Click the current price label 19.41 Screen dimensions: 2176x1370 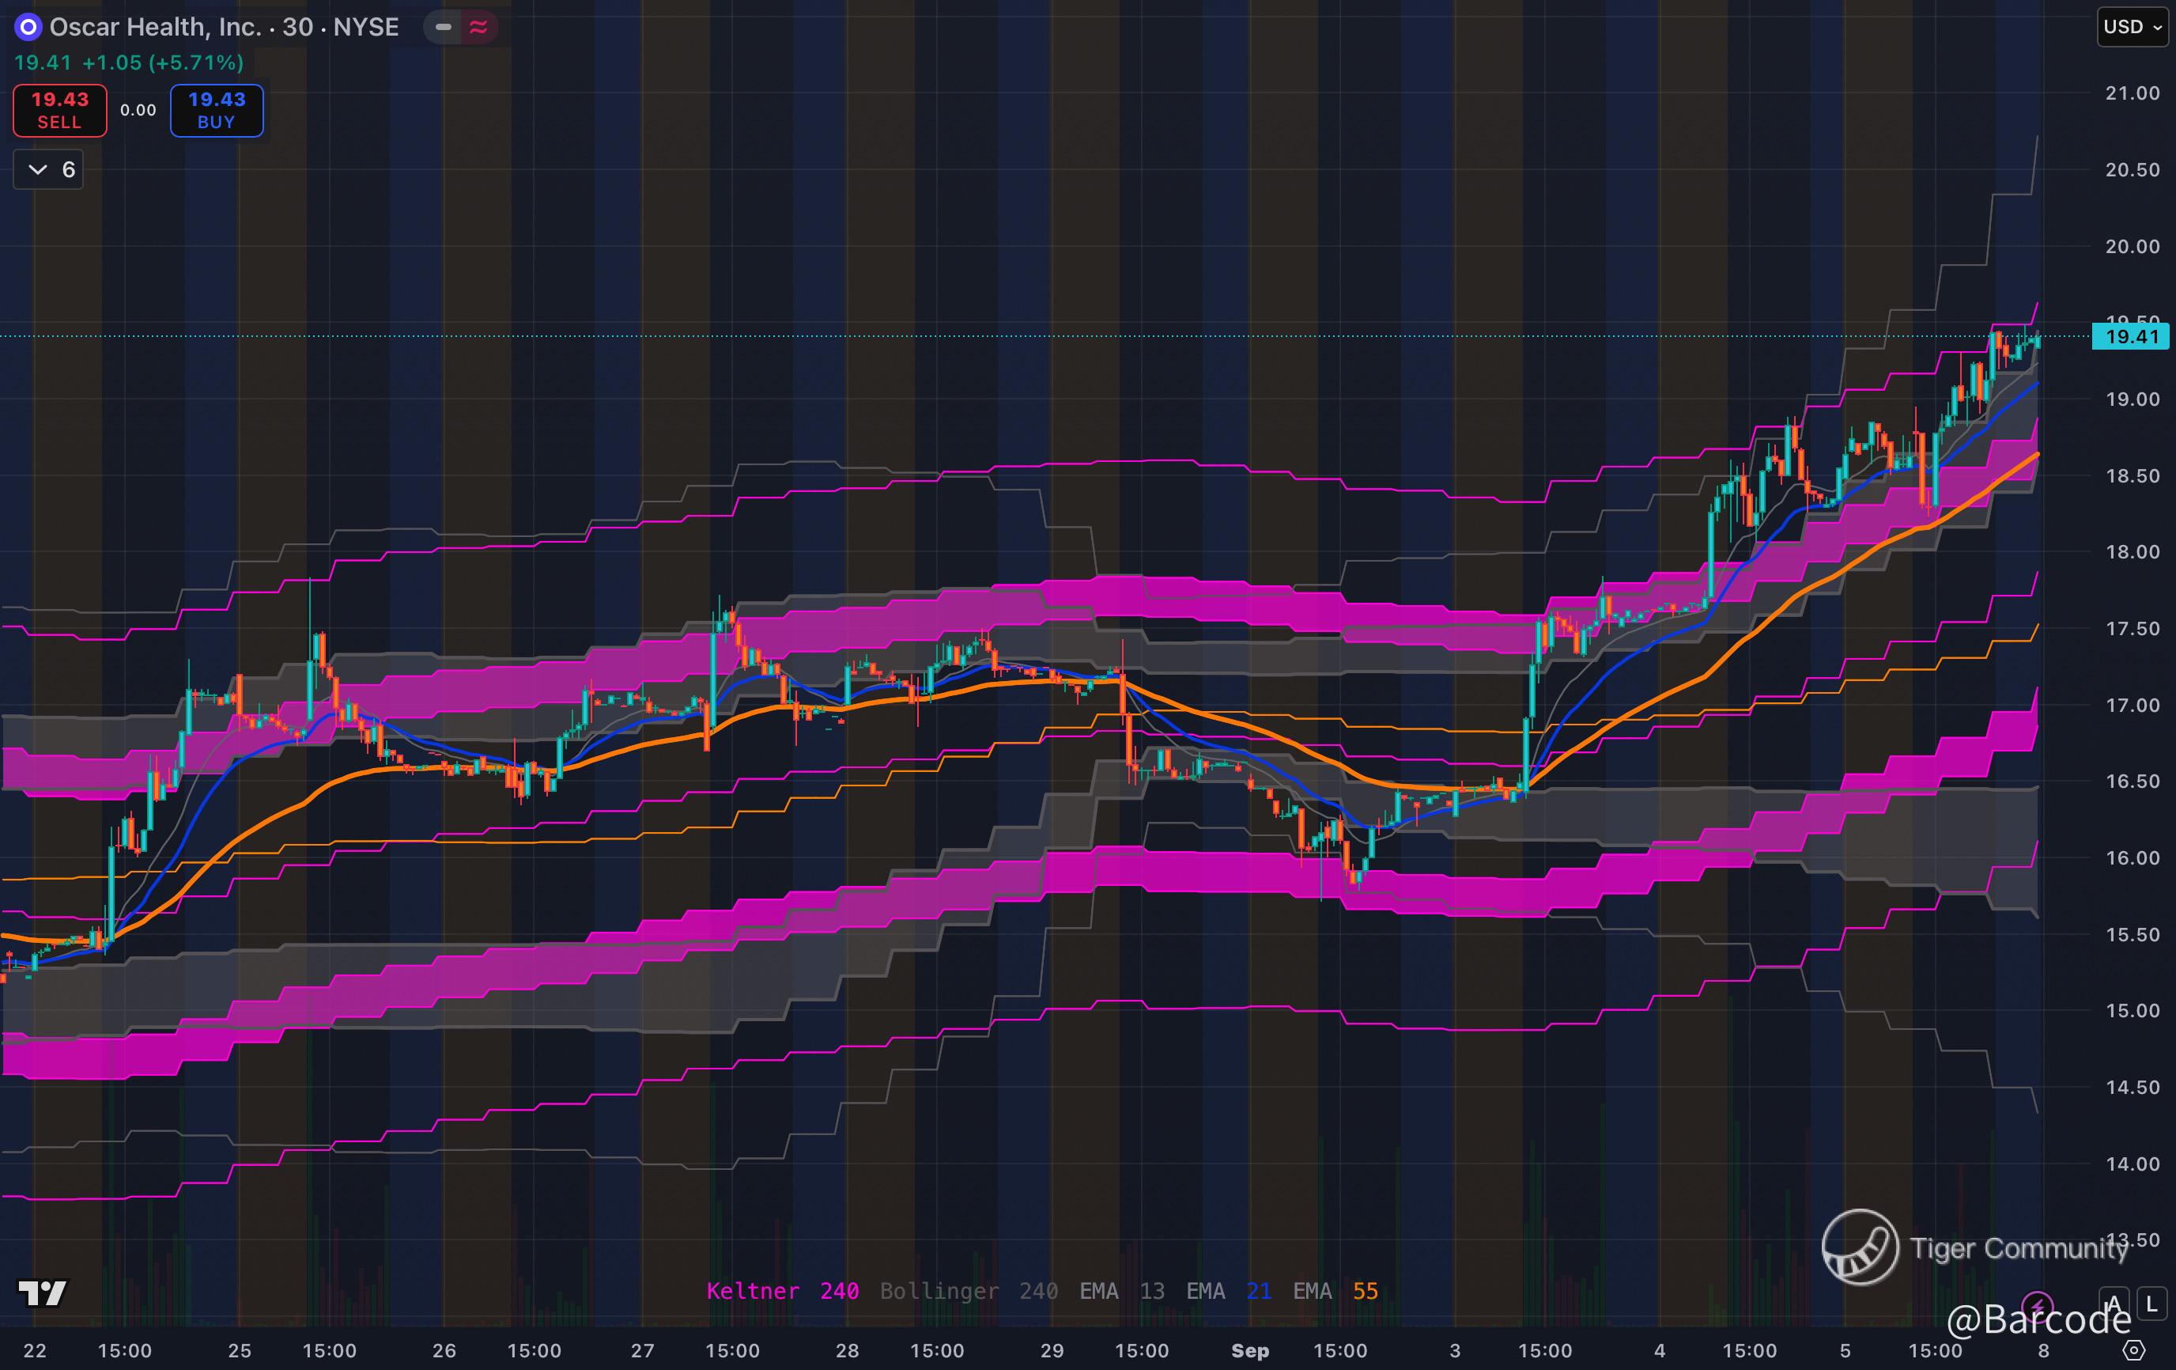[2131, 337]
